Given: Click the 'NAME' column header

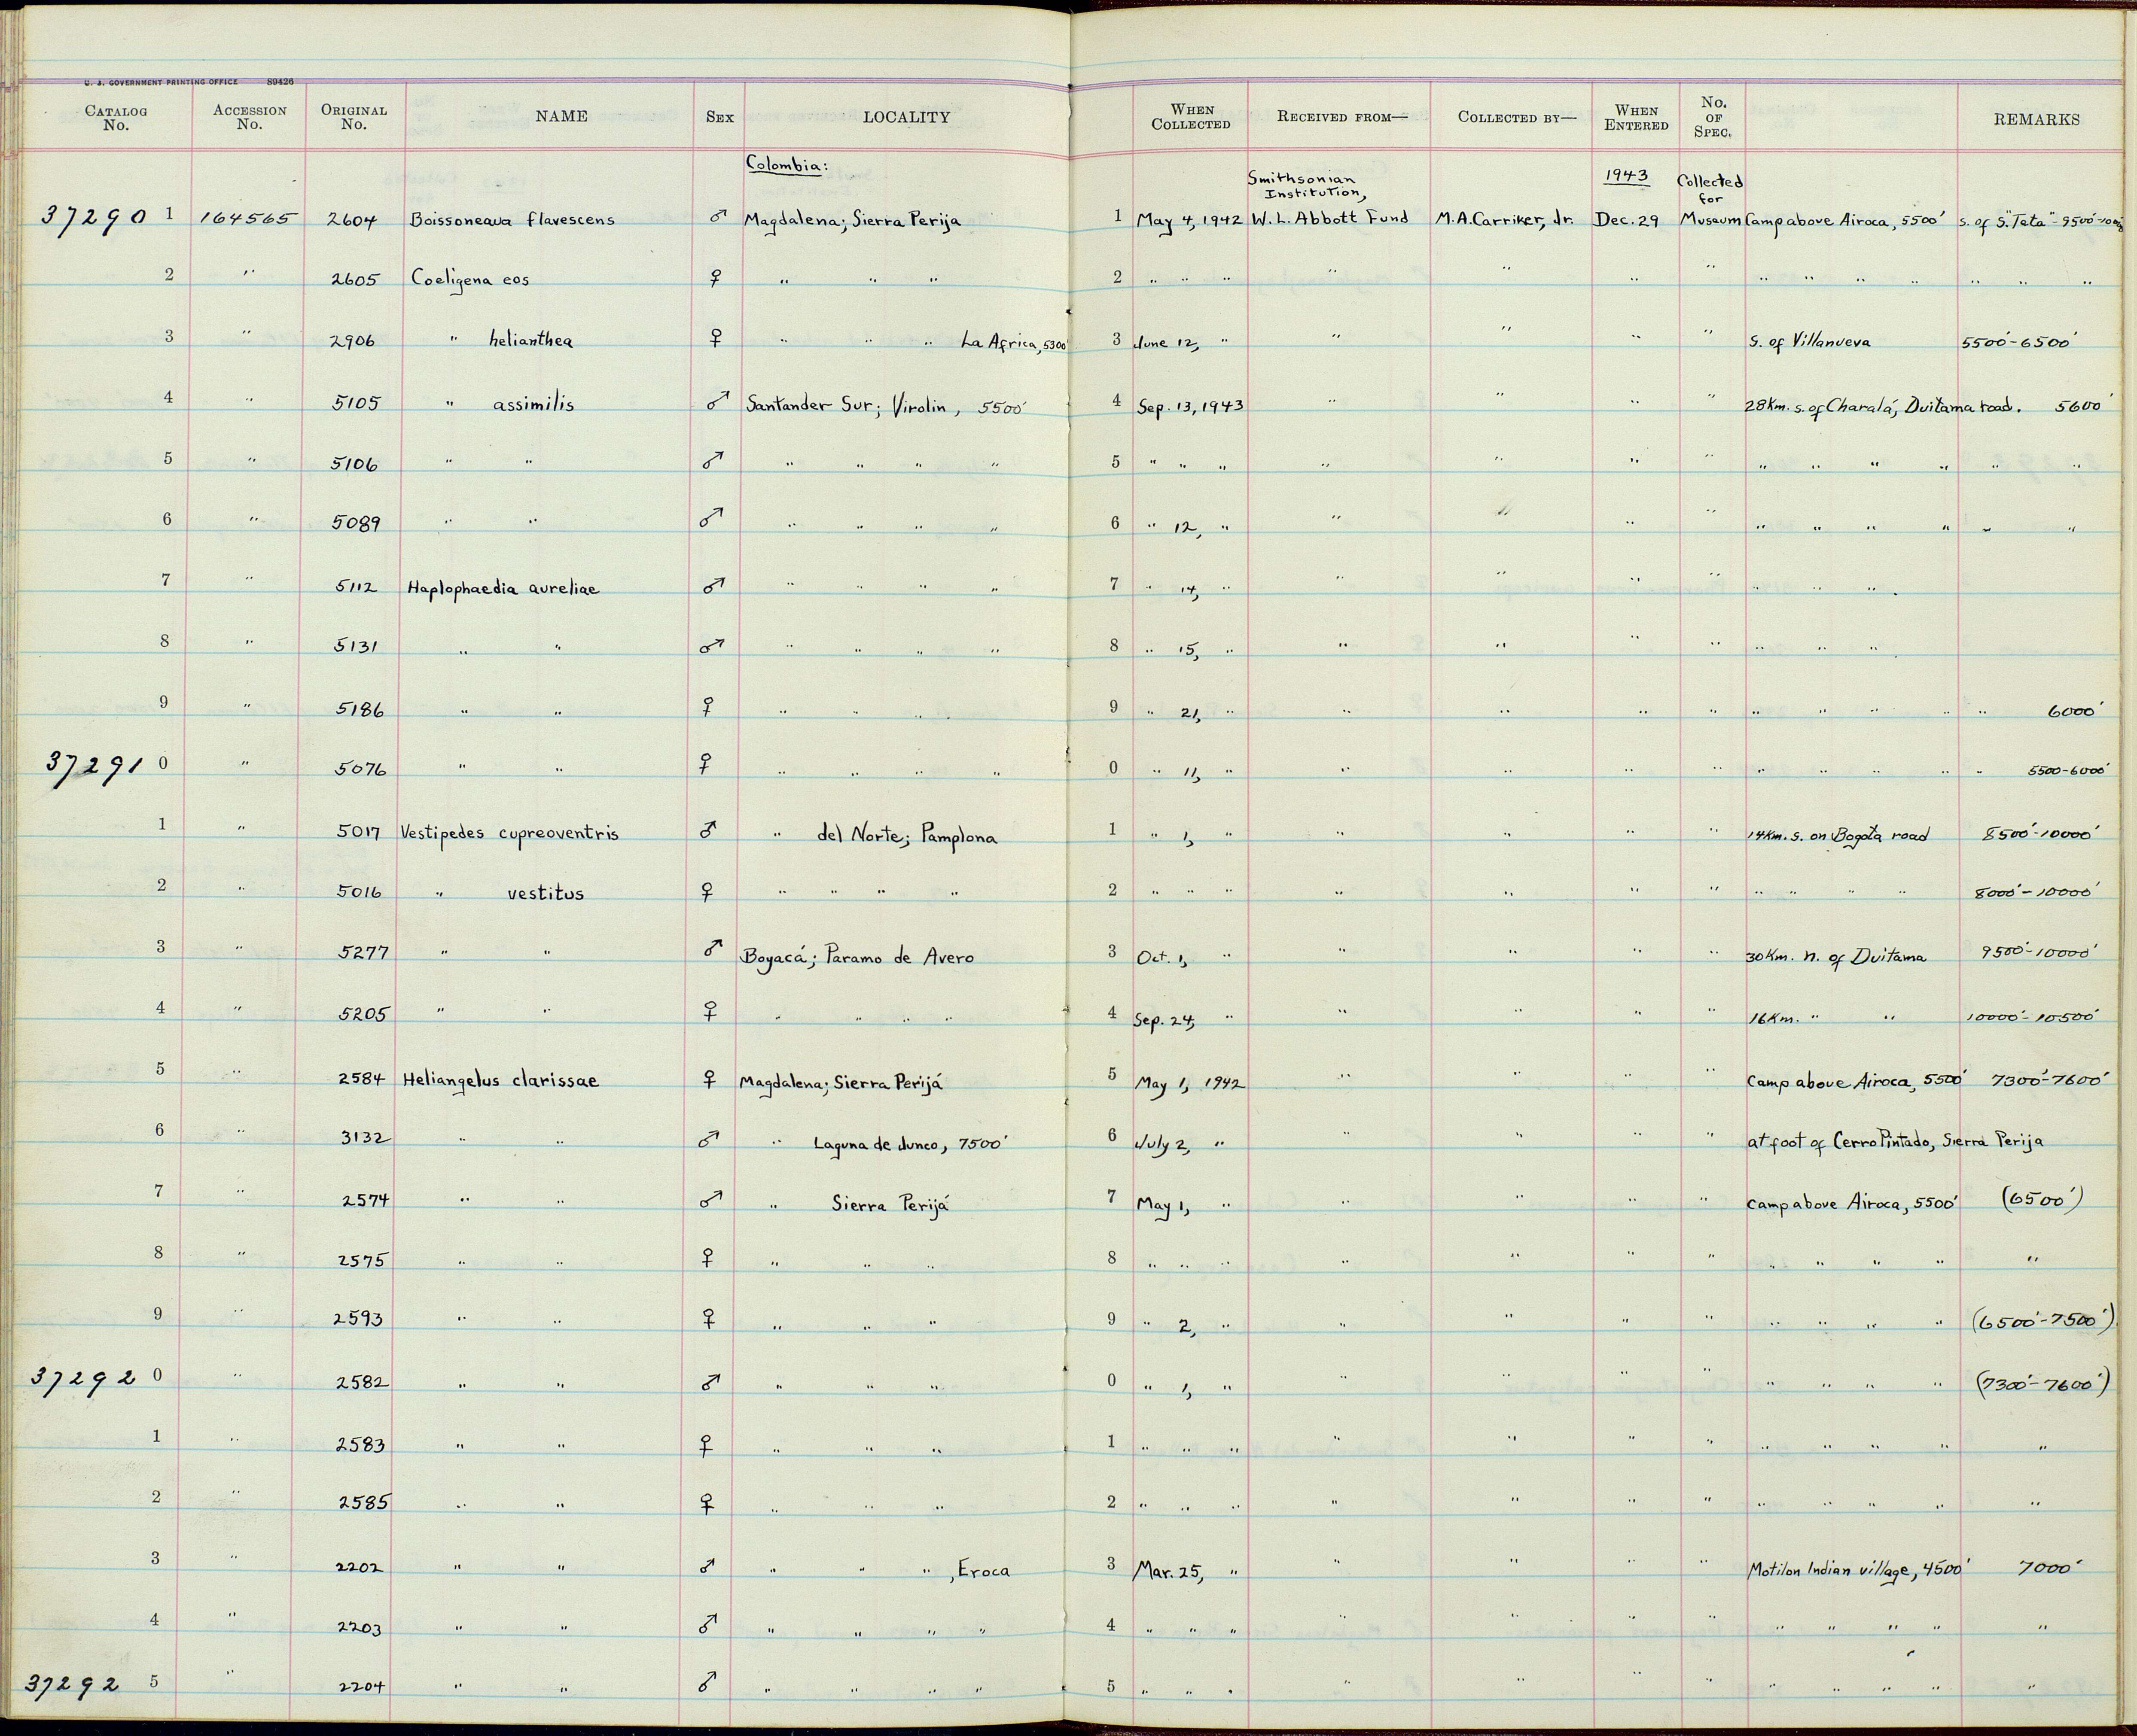Looking at the screenshot, I should tap(561, 116).
